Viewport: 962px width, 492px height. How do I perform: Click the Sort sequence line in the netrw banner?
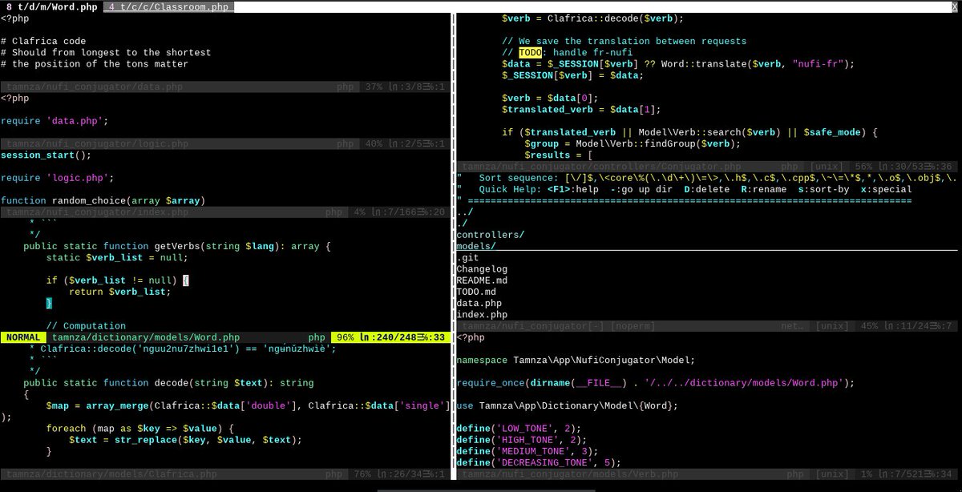708,178
